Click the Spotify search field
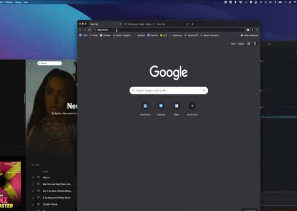The width and height of the screenshot is (297, 211). coord(50,64)
